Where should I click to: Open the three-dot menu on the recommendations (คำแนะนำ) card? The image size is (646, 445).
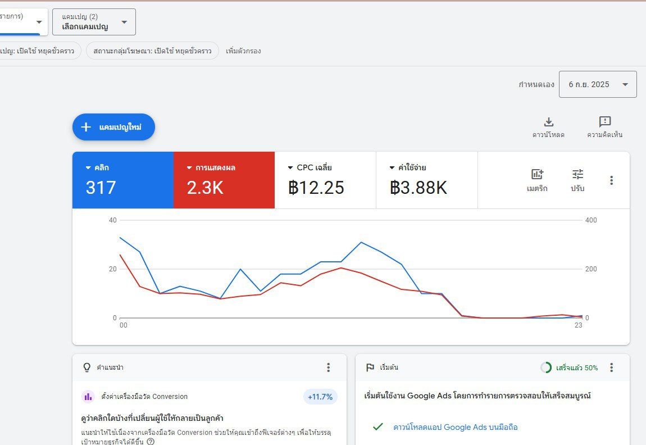pyautogui.click(x=329, y=367)
